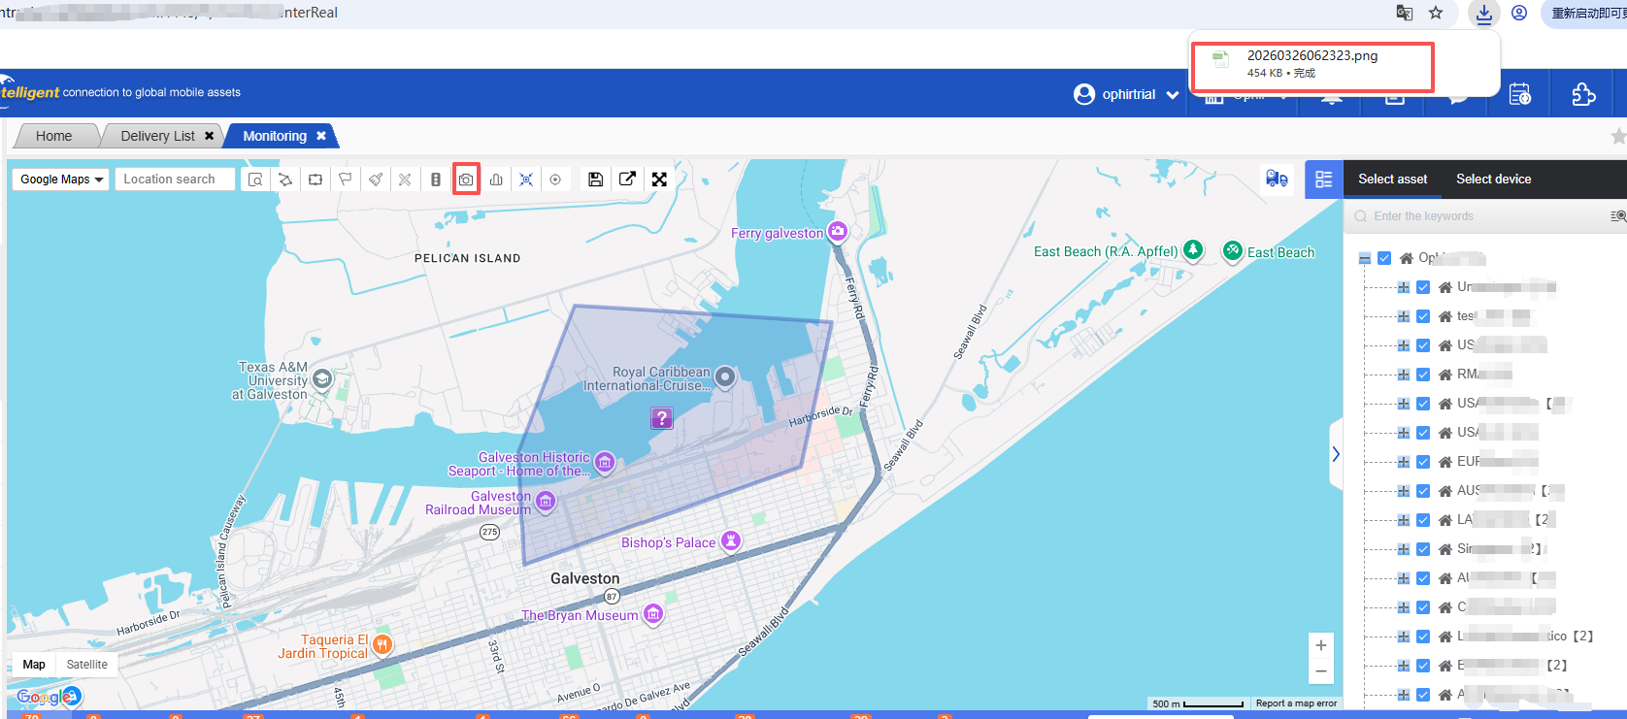Collapse the root asset tree node
This screenshot has height=719, width=1627.
(1365, 258)
